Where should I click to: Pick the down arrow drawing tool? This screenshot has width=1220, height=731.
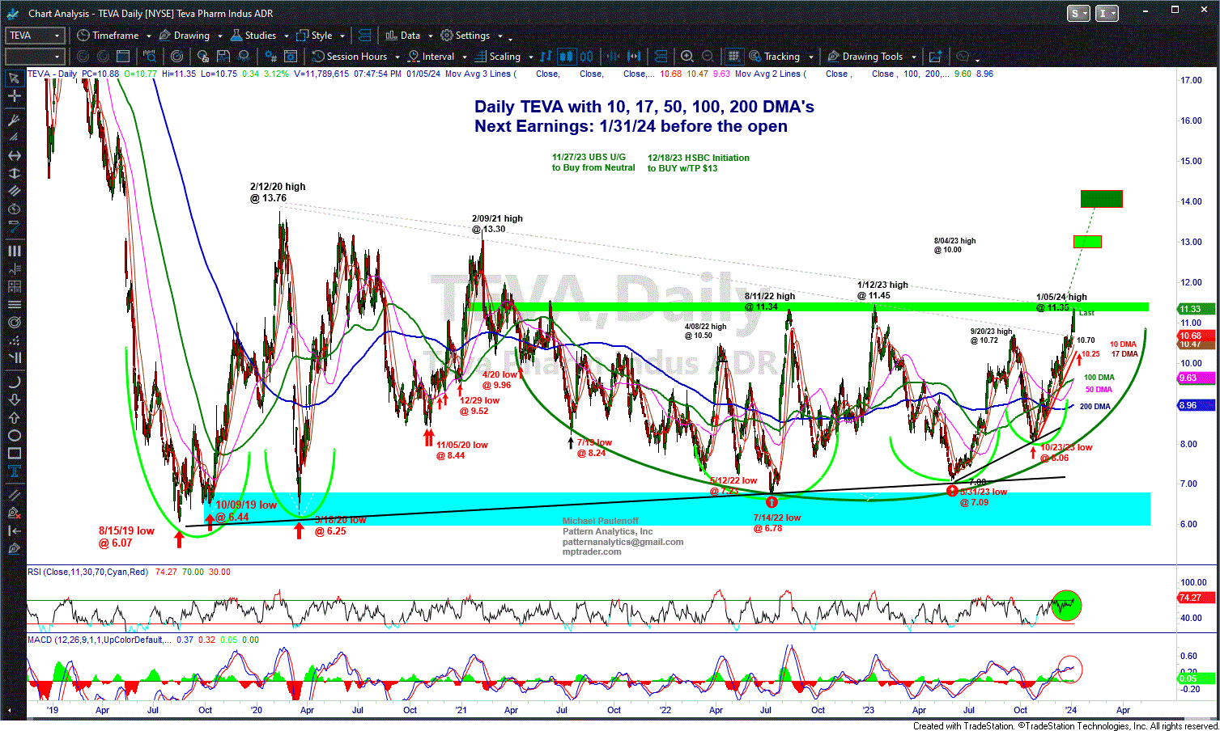click(x=14, y=399)
